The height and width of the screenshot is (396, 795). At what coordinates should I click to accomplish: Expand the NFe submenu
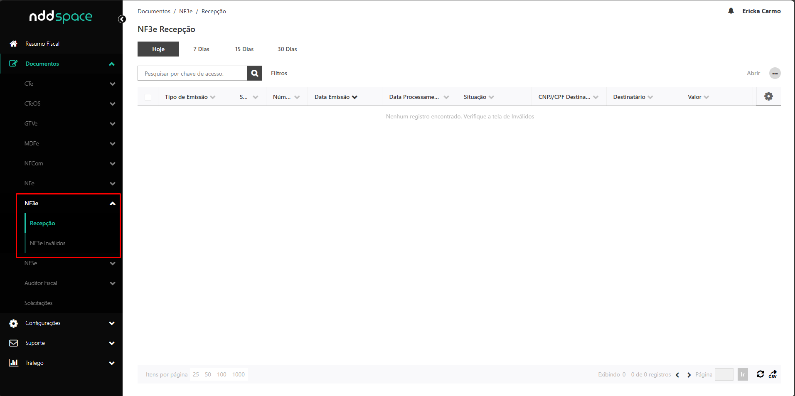coord(112,183)
